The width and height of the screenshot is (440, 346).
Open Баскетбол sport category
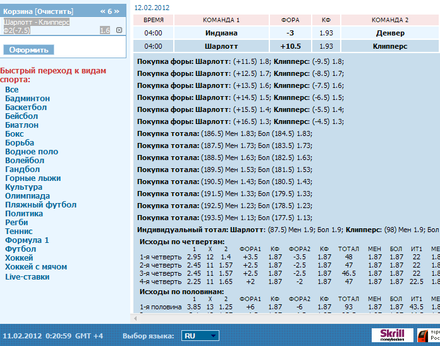[x=26, y=108]
